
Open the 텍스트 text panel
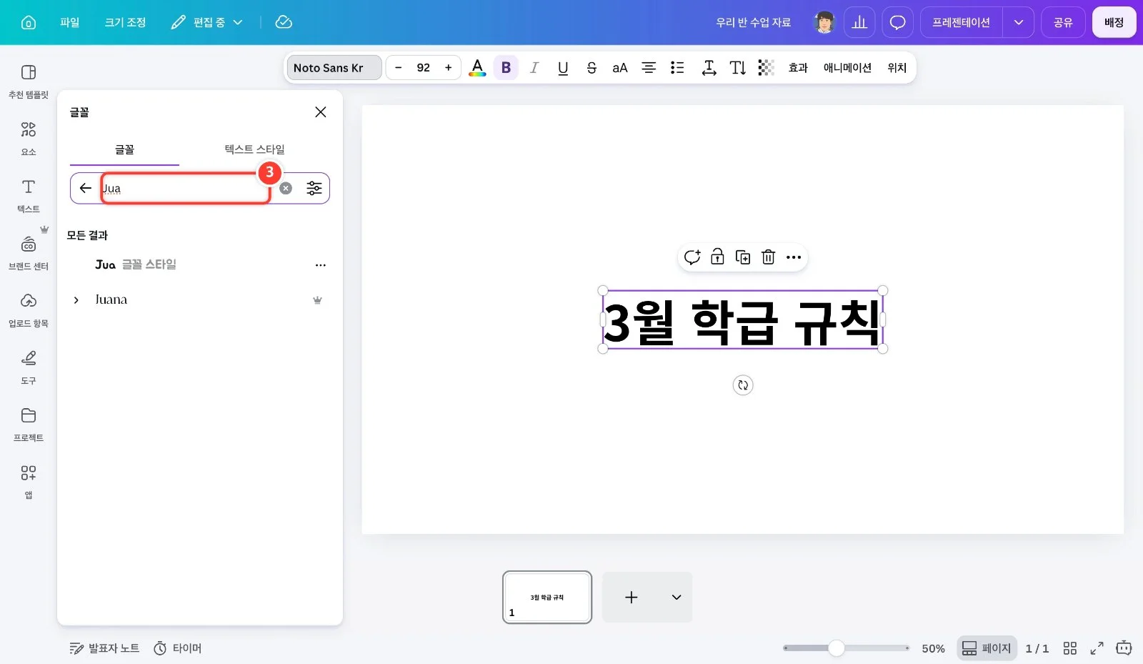coord(29,195)
